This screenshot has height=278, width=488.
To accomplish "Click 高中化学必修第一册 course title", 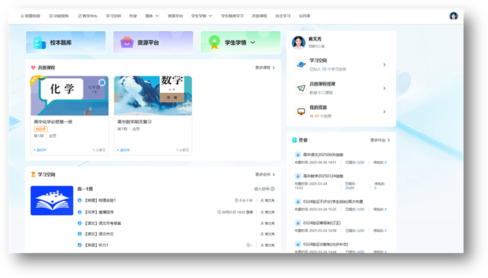I will point(53,122).
